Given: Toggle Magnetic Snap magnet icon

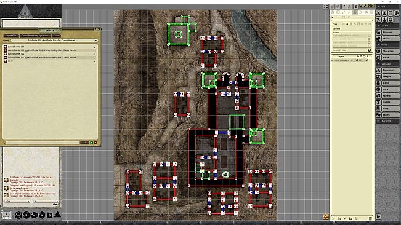Looking at the screenshot, I should (x=370, y=50).
